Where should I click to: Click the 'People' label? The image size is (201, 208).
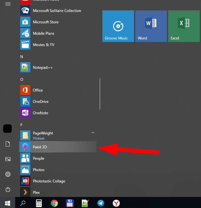pyautogui.click(x=39, y=158)
